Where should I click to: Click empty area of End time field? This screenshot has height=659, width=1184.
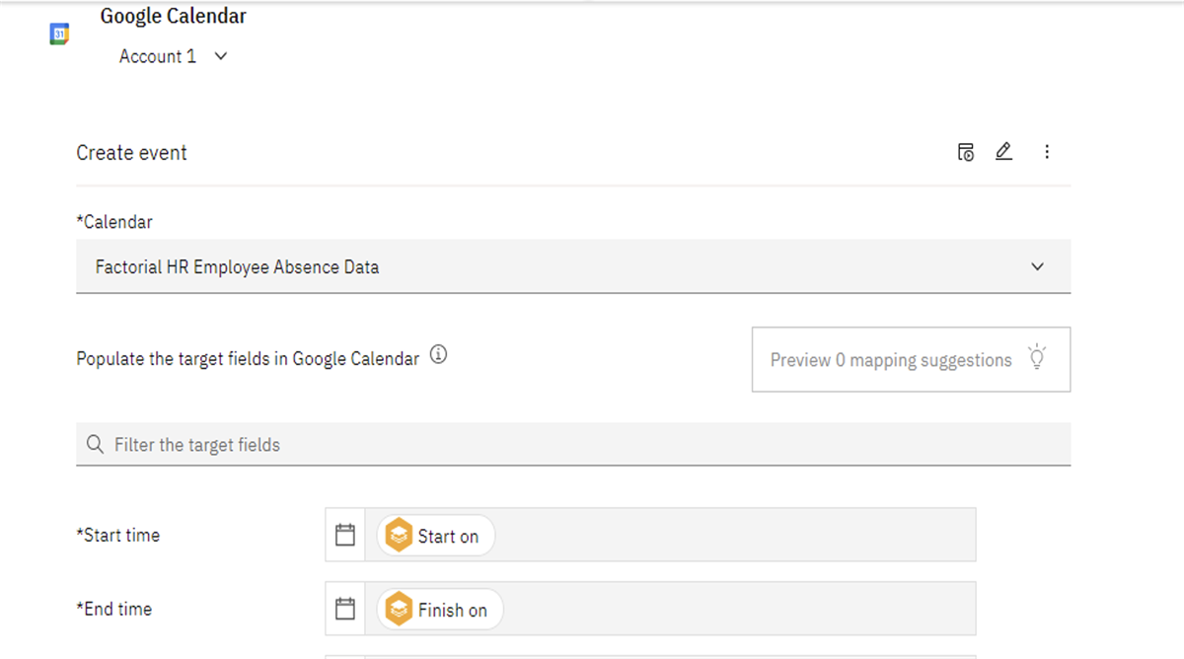(x=740, y=610)
